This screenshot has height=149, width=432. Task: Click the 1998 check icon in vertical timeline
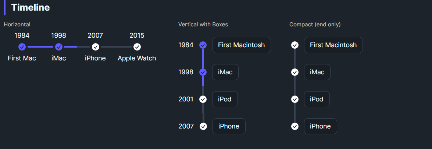click(203, 72)
